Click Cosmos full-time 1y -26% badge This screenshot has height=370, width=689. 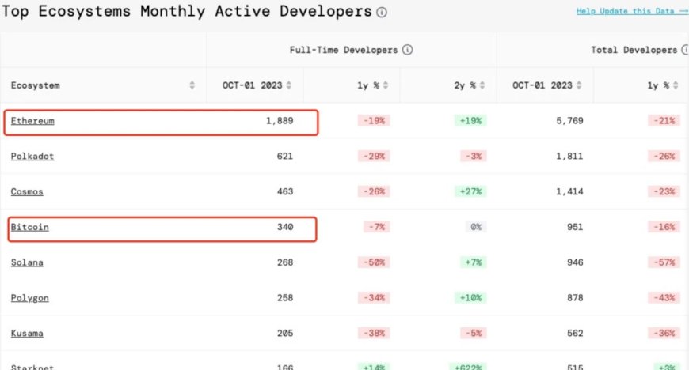(374, 192)
